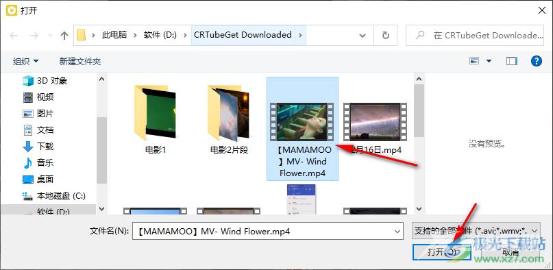Open recent locations dropdown arrow

50,35
